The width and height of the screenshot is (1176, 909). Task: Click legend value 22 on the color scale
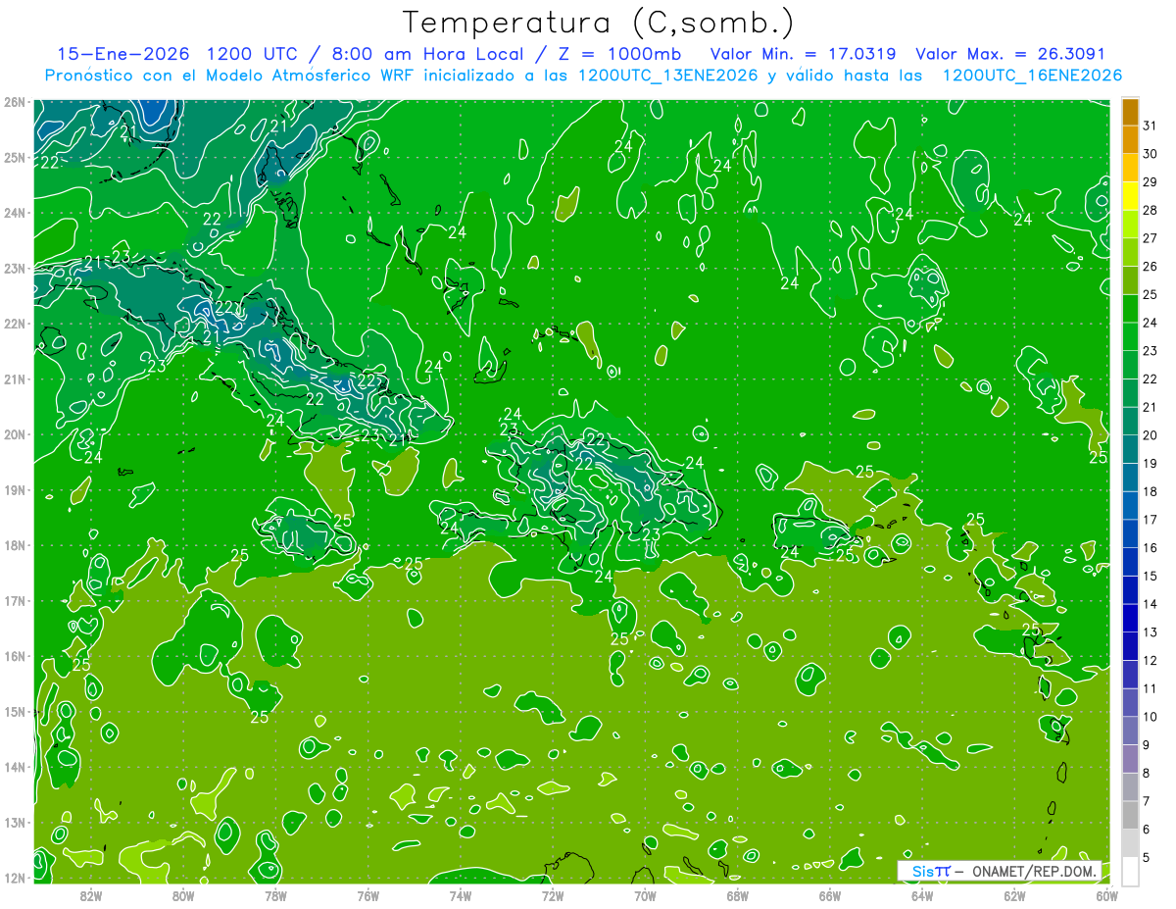tap(1151, 379)
